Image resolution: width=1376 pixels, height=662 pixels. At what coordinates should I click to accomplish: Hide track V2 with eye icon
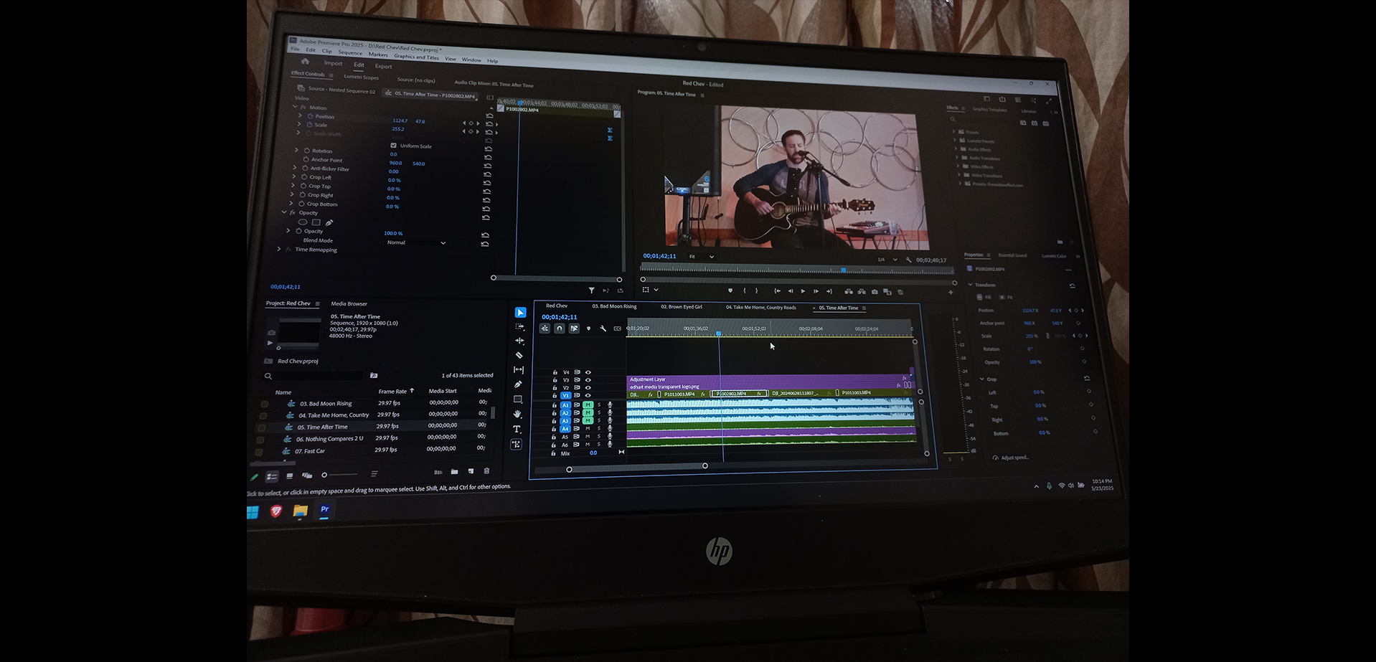(588, 387)
